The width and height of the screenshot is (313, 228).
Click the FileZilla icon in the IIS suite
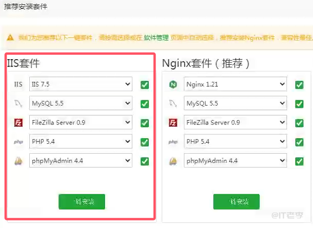click(18, 123)
